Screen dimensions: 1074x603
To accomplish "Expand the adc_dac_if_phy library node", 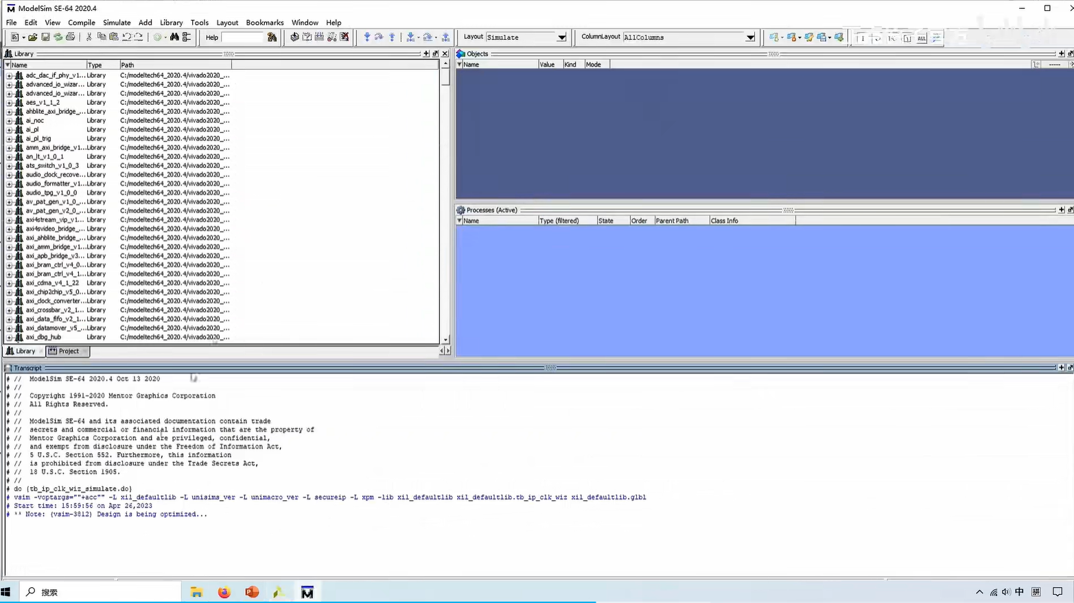I will 10,75.
